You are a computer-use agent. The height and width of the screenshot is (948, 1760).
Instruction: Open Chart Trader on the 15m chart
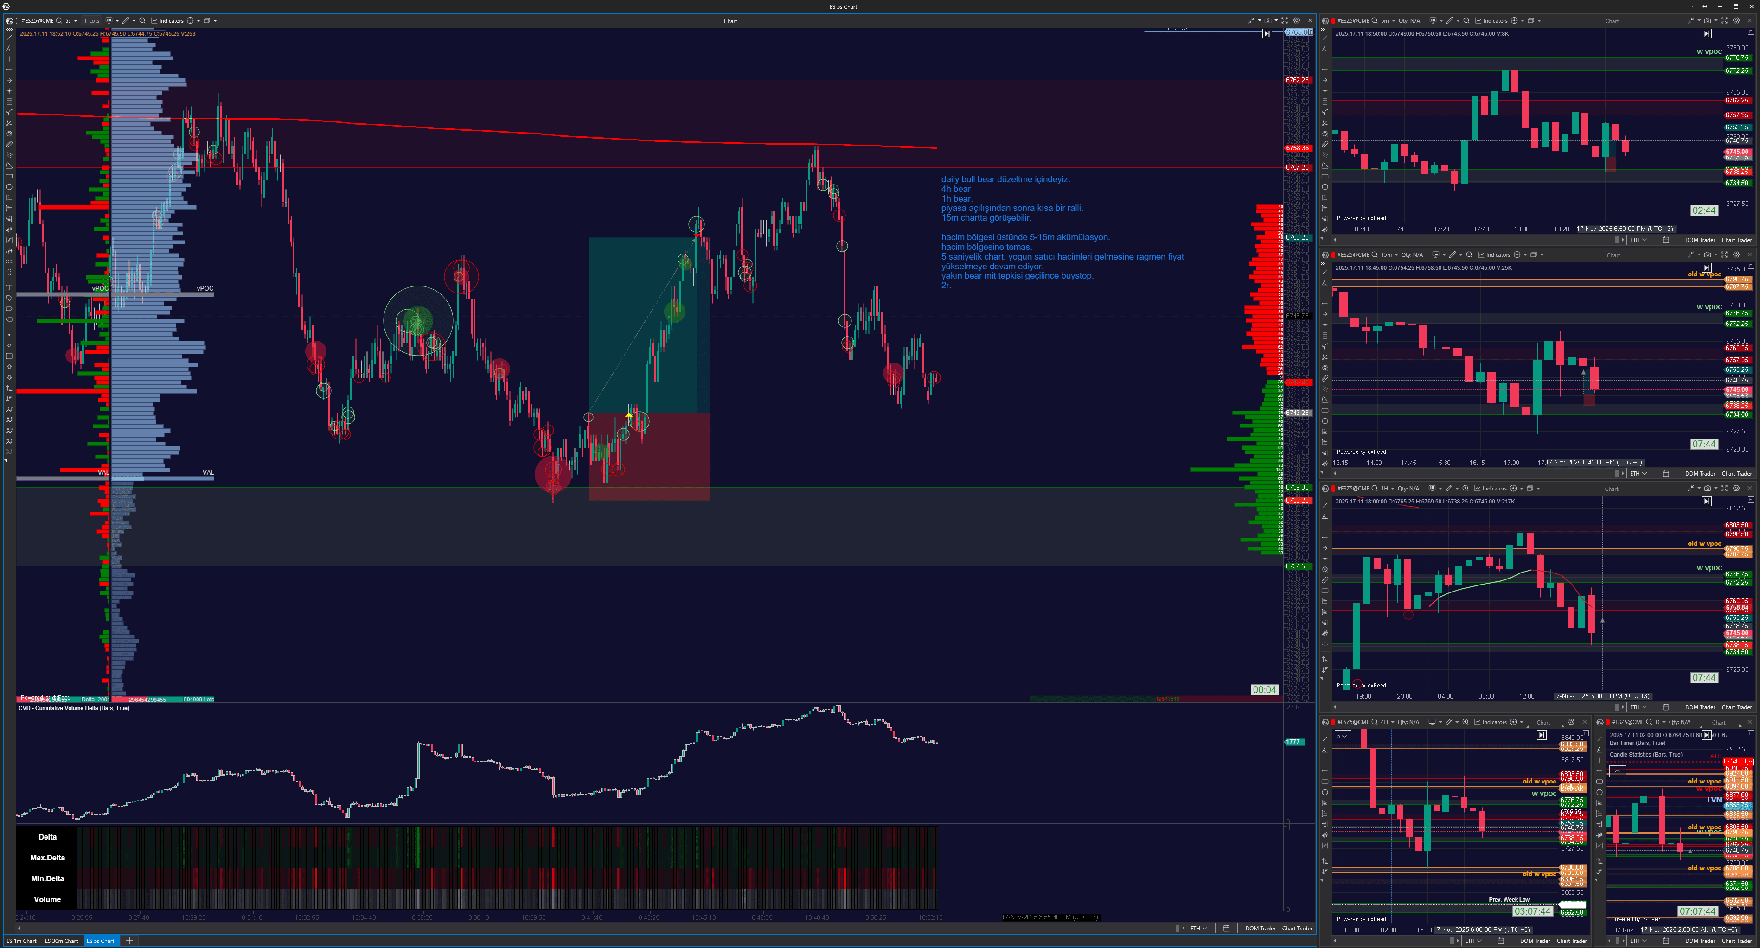click(x=1736, y=473)
